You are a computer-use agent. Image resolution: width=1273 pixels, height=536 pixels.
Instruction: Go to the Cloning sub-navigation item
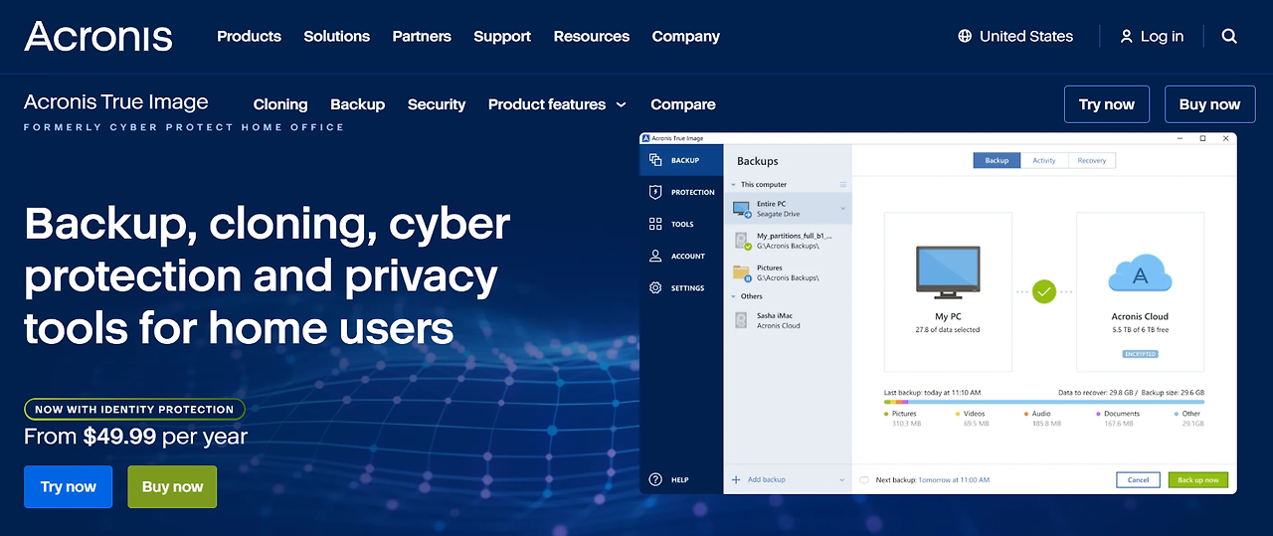[x=280, y=104]
